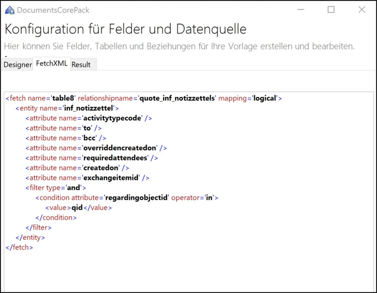Close the DocumentsCorePack window

(x=361, y=10)
